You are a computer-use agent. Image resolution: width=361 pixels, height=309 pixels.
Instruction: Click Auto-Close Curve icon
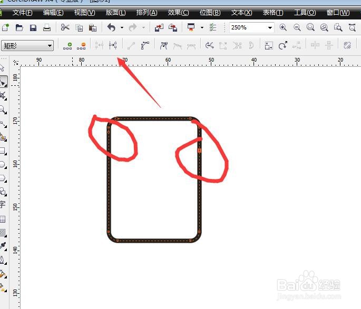pos(251,45)
